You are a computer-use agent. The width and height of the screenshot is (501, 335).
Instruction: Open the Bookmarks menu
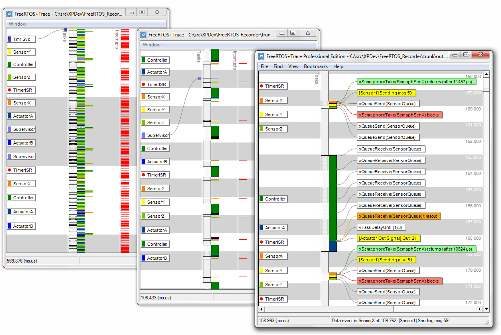tap(316, 66)
